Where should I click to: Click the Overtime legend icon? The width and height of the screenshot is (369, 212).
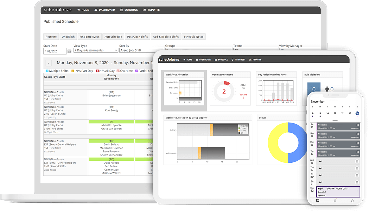click(x=118, y=71)
